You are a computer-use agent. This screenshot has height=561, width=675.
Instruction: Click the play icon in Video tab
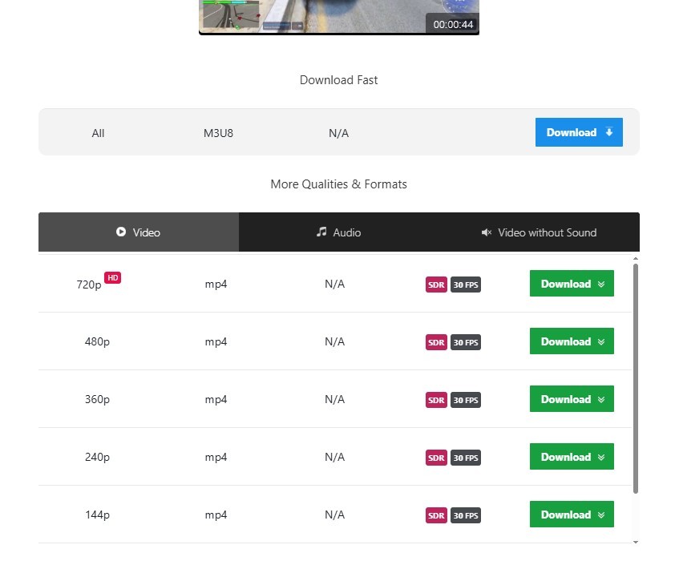tap(121, 232)
